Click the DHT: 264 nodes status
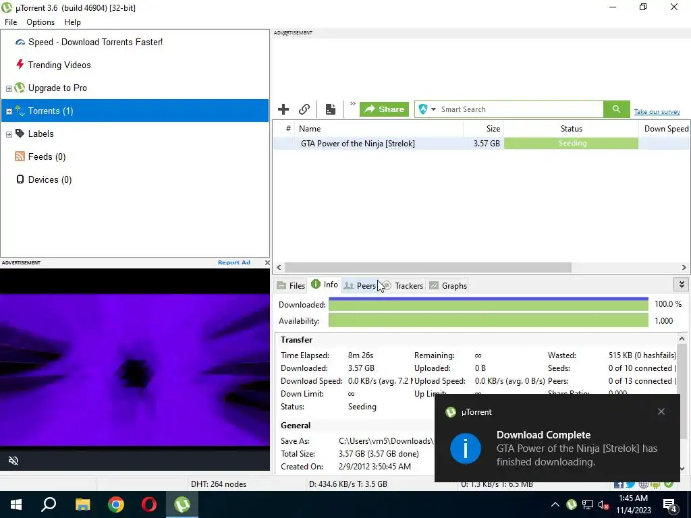This screenshot has width=691, height=518. point(219,484)
